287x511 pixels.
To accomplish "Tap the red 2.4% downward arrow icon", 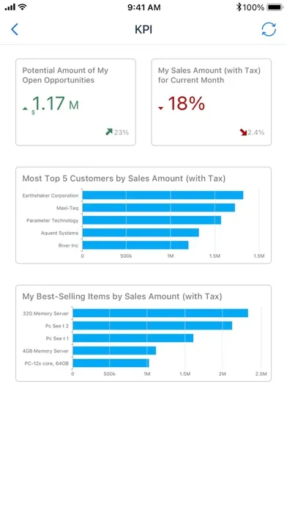I will [243, 132].
